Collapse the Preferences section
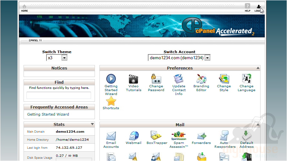The width and height of the screenshot is (287, 161). click(258, 68)
